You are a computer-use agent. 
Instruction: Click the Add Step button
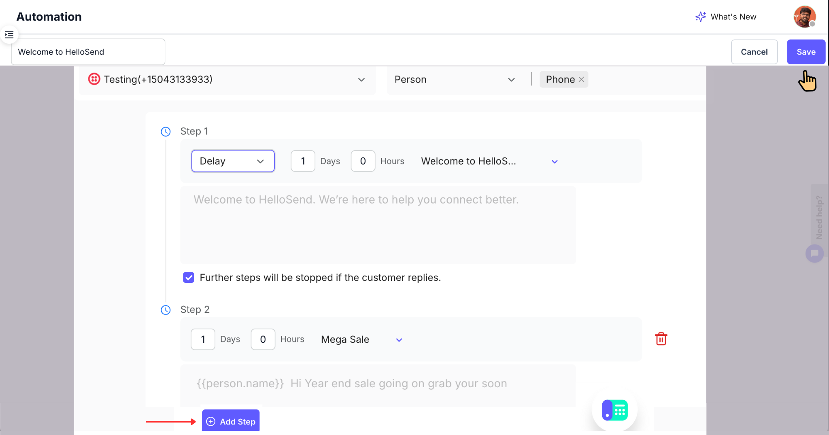point(231,421)
